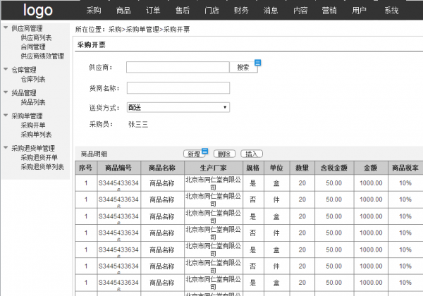423x296 pixels.
Task: Open the 订单 top menu
Action: click(x=153, y=11)
